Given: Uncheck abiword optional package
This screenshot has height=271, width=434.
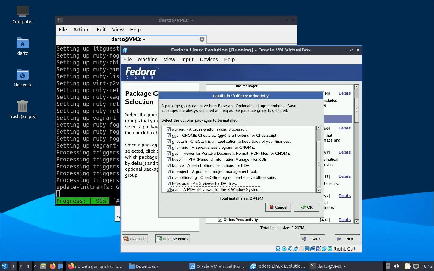Looking at the screenshot, I should coord(169,129).
